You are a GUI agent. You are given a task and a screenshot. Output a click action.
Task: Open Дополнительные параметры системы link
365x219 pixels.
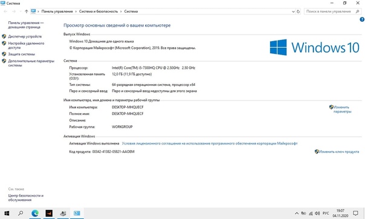(31, 63)
